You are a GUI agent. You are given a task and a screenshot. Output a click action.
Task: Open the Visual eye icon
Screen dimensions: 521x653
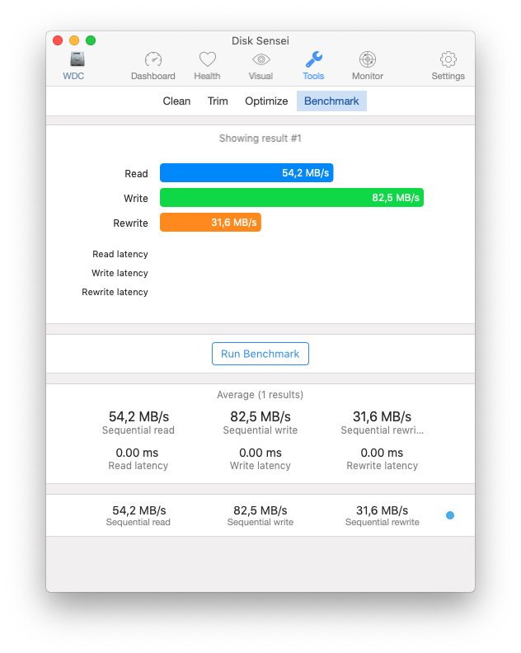[261, 59]
